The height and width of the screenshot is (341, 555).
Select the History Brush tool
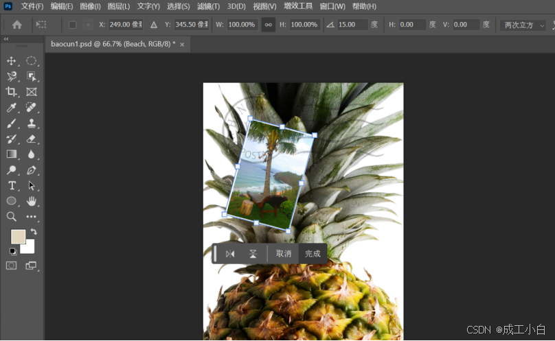[11, 139]
